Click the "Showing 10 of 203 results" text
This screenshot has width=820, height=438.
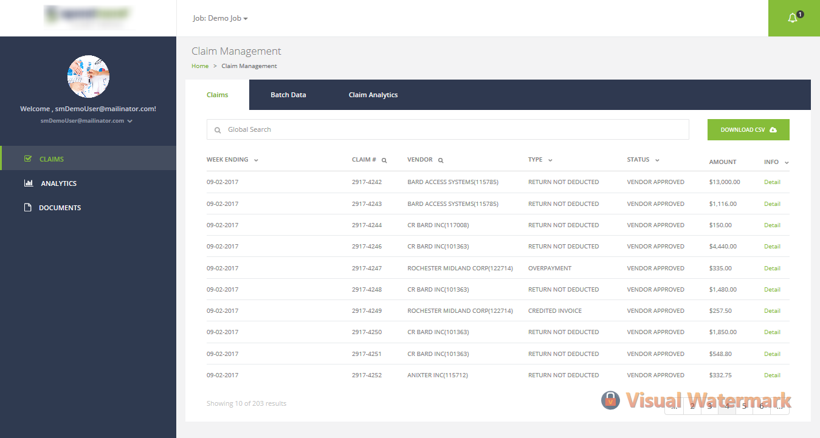click(246, 403)
